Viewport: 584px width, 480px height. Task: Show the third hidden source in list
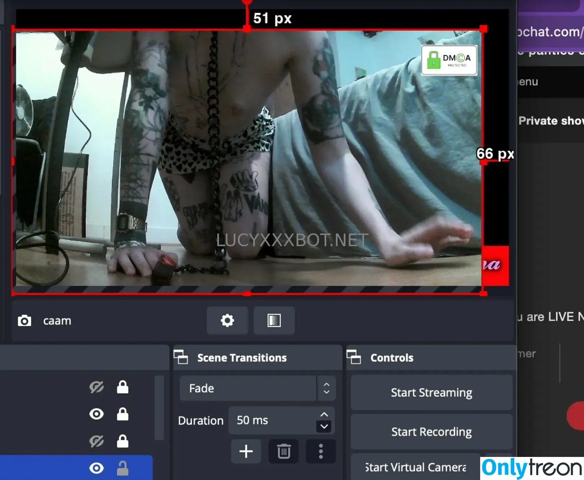96,441
